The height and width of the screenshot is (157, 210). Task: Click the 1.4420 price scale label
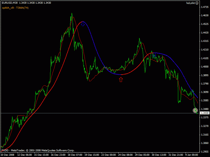[205, 33]
